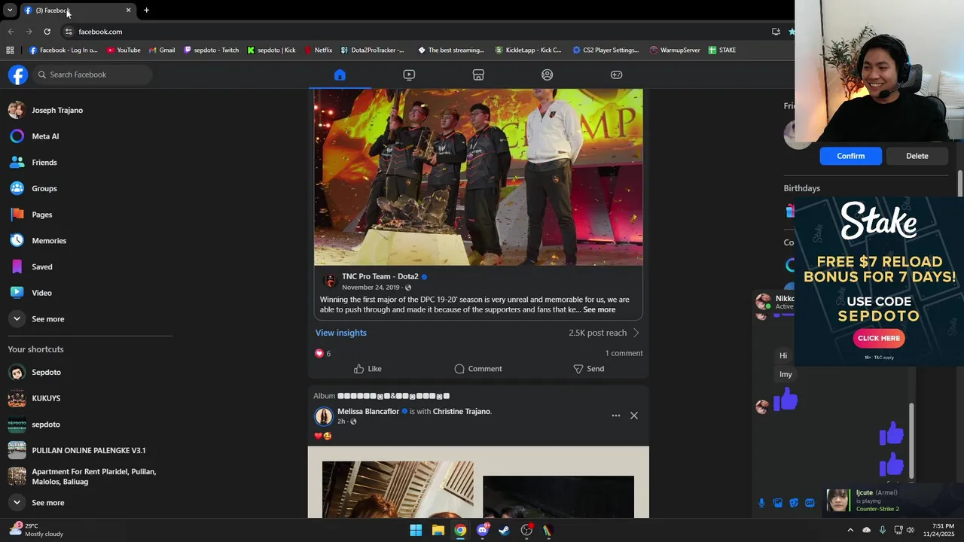Open the Gmail bookmark

[162, 50]
